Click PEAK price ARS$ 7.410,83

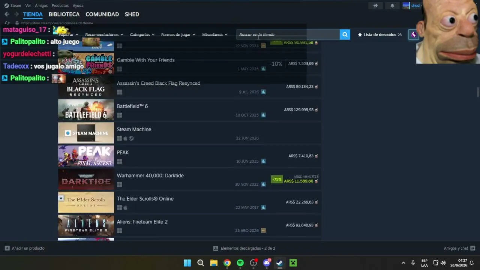pyautogui.click(x=301, y=156)
